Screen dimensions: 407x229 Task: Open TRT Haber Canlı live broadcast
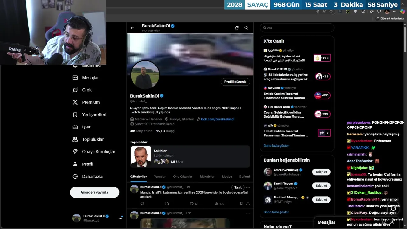[x=297, y=112]
